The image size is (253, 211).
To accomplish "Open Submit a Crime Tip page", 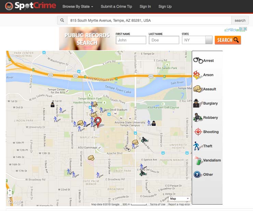I will click(x=116, y=7).
